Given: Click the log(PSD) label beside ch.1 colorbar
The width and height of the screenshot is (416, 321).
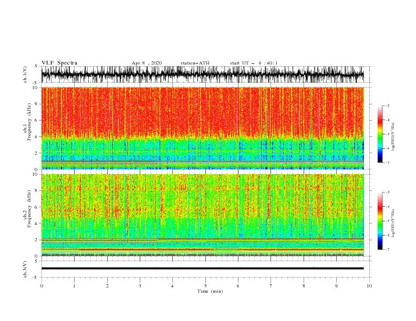Looking at the screenshot, I should tap(393, 137).
